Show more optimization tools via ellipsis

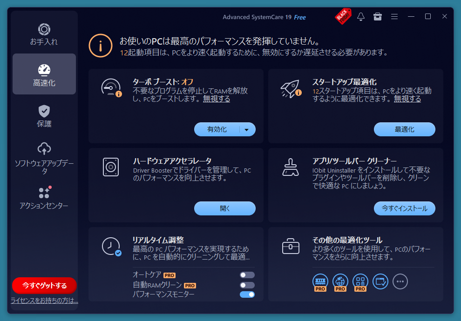[400, 281]
